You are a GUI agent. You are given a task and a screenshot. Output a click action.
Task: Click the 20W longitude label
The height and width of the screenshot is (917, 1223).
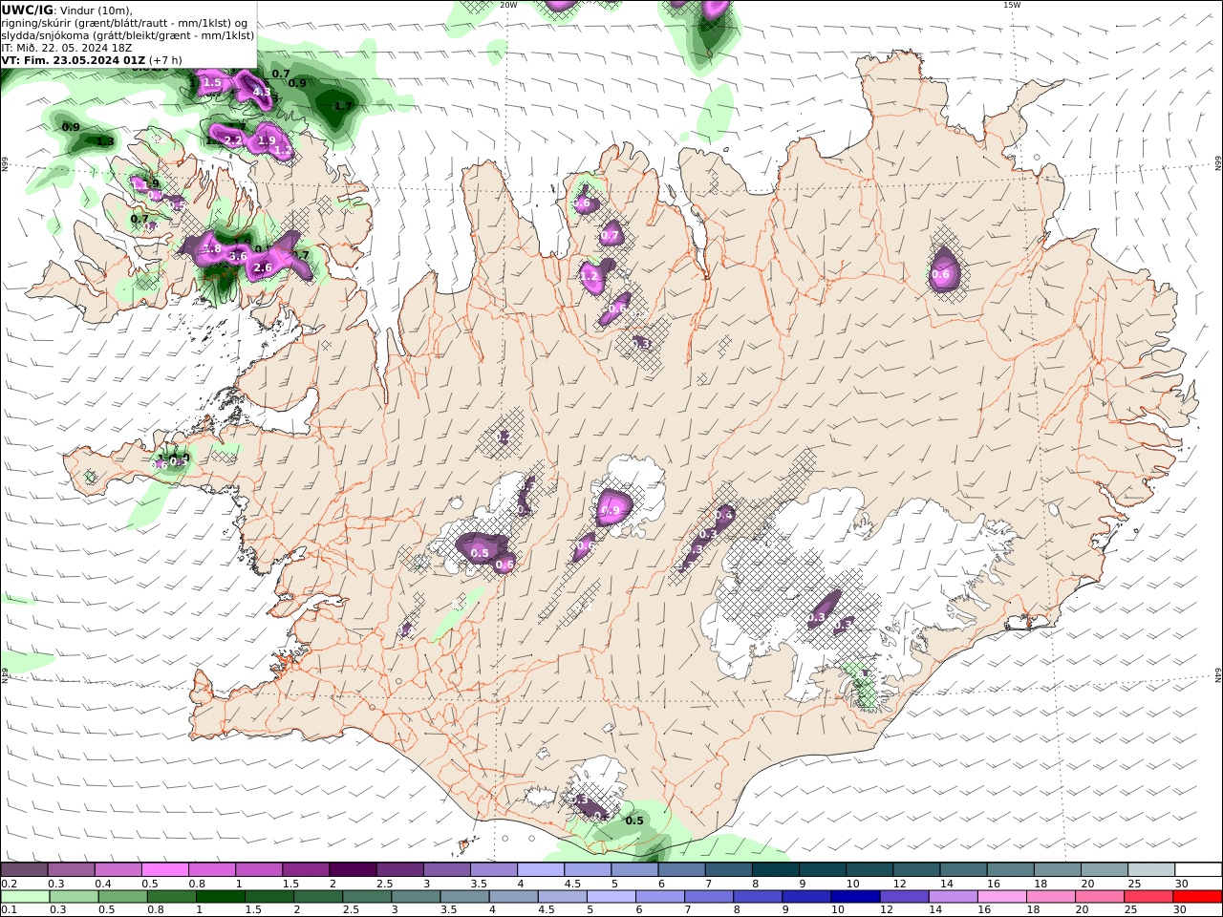(508, 5)
